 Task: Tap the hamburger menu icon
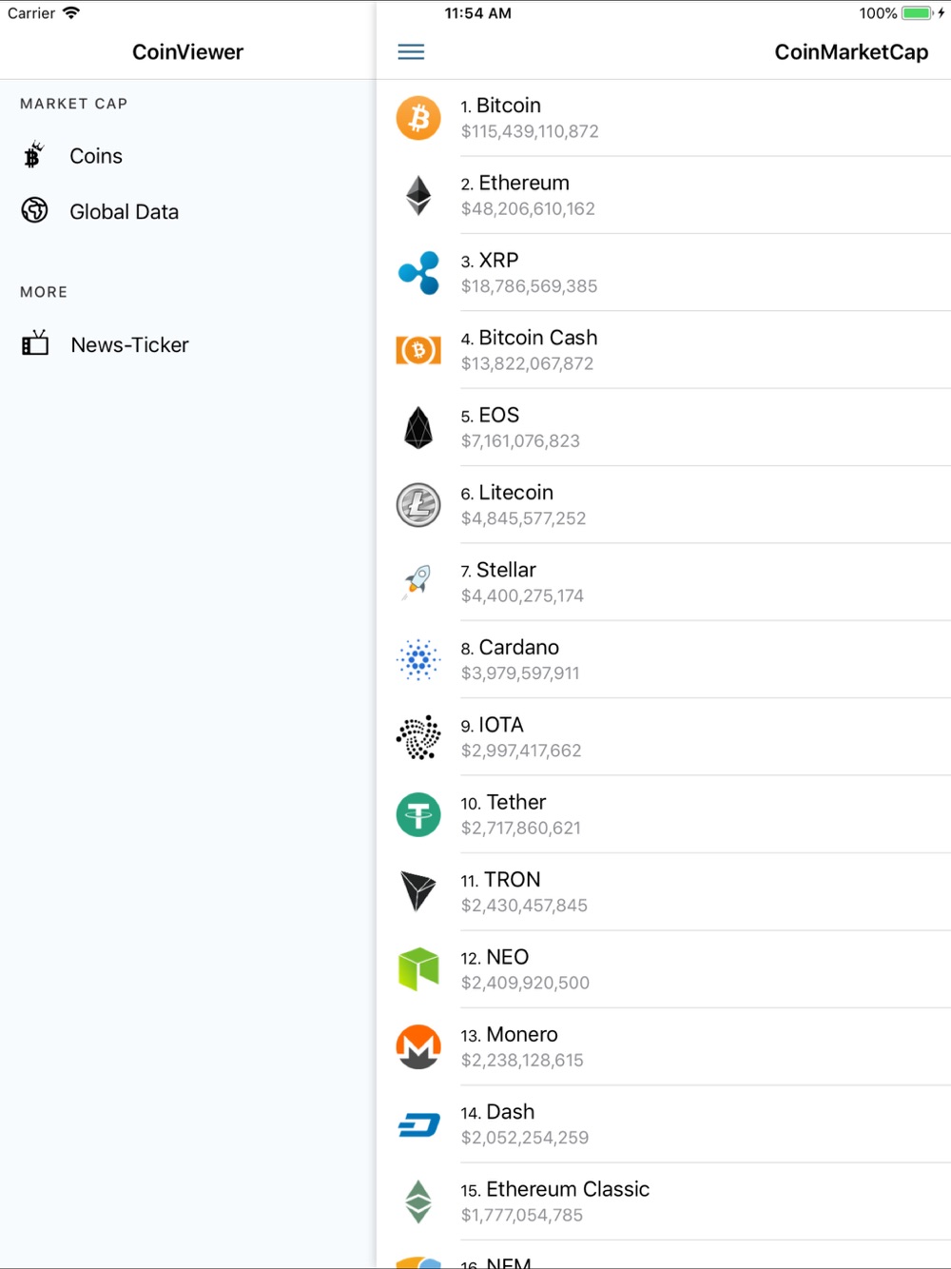pyautogui.click(x=411, y=52)
